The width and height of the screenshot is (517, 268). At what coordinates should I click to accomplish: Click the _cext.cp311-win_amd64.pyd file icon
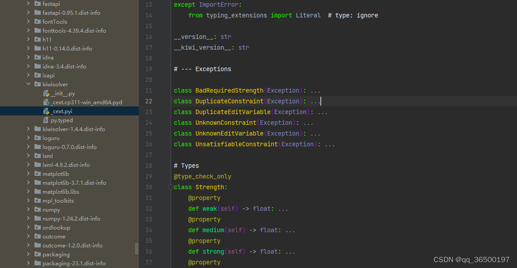tap(46, 102)
